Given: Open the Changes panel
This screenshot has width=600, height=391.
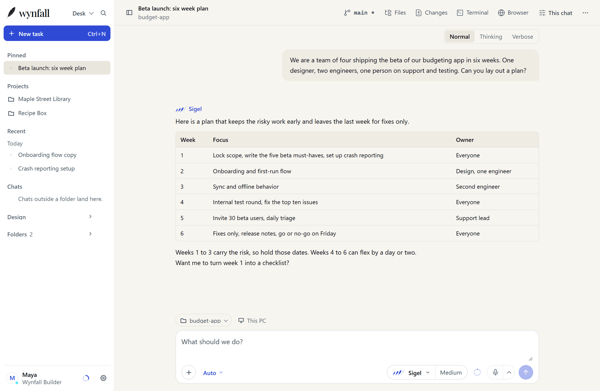Looking at the screenshot, I should point(431,13).
